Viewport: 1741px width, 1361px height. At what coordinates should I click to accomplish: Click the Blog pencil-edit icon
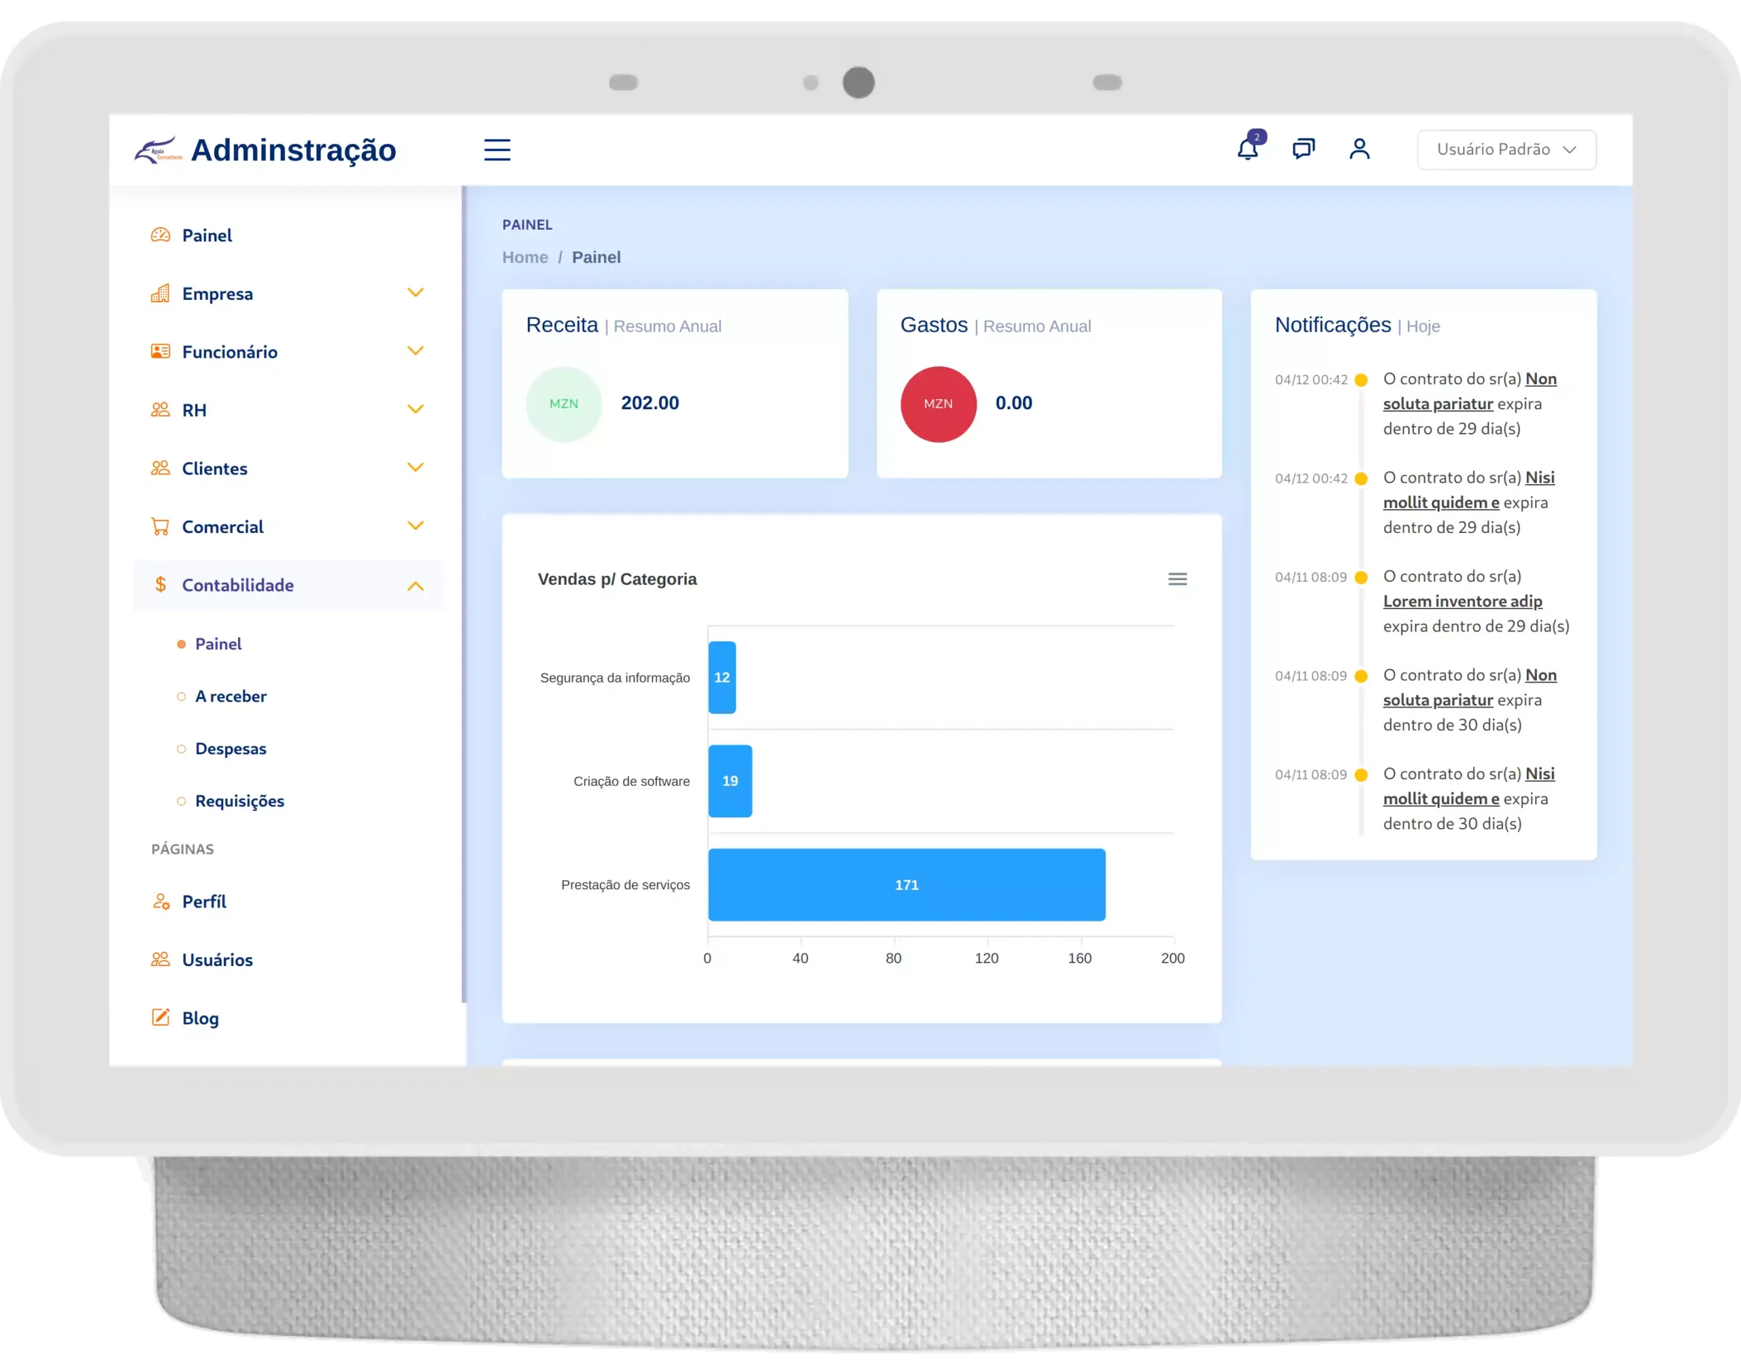click(160, 1018)
